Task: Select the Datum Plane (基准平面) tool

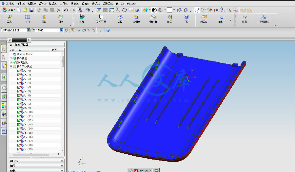Action: (101, 19)
